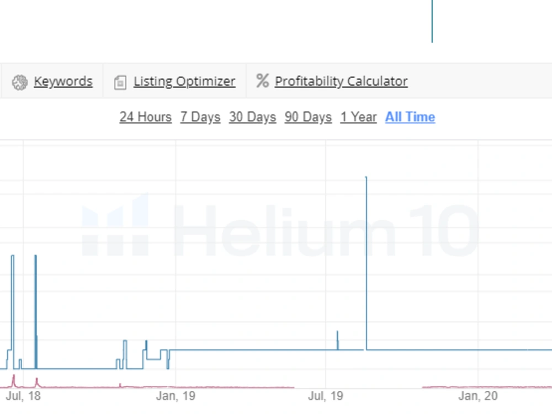Screen dimensions: 552x414
Task: Click the Keywords brain icon
Action: pyautogui.click(x=20, y=82)
